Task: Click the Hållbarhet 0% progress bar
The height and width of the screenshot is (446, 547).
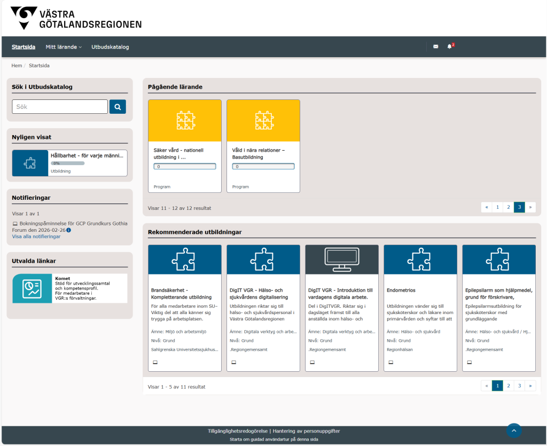Action: 68,163
